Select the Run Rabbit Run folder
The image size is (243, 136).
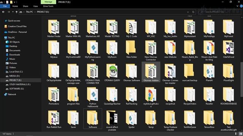pyautogui.click(x=54, y=119)
